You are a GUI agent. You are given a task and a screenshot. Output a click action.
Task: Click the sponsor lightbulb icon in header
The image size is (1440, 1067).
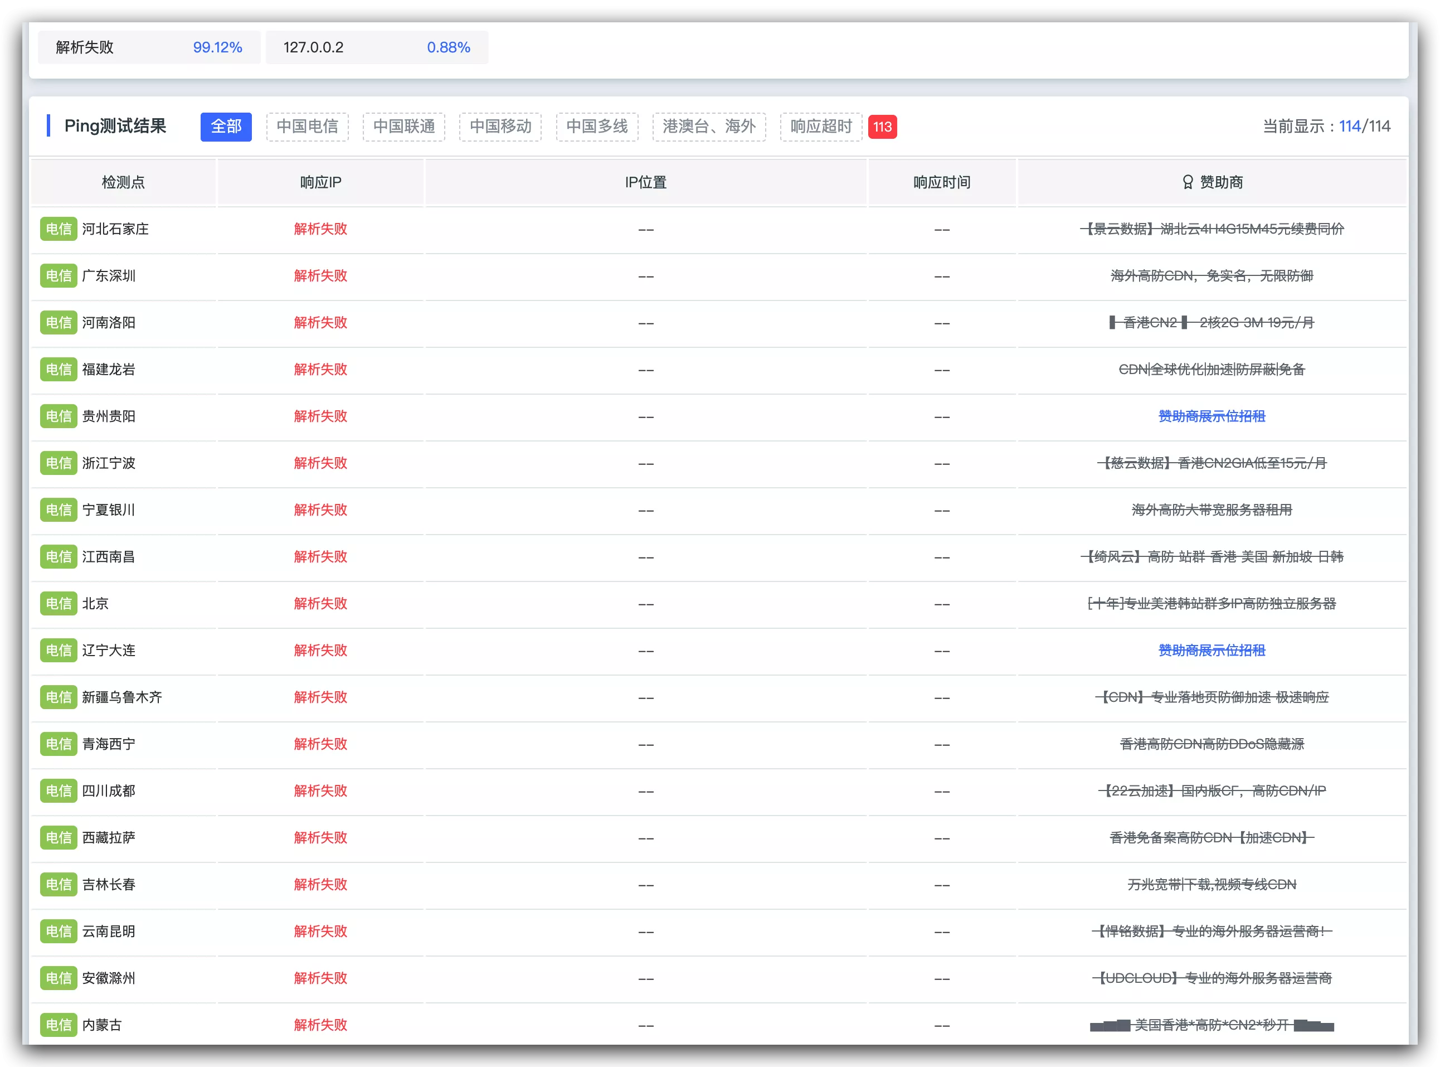coord(1187,182)
